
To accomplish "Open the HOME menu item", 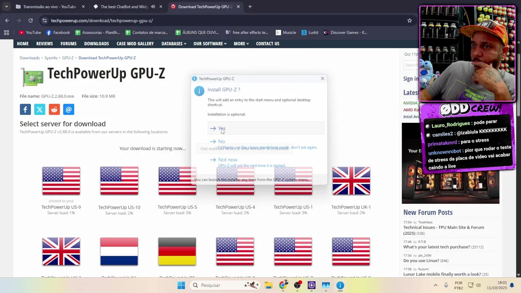I will [x=23, y=44].
